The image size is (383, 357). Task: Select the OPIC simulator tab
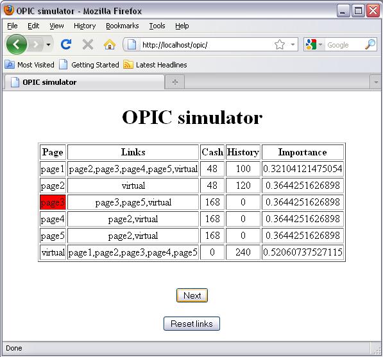(84, 82)
